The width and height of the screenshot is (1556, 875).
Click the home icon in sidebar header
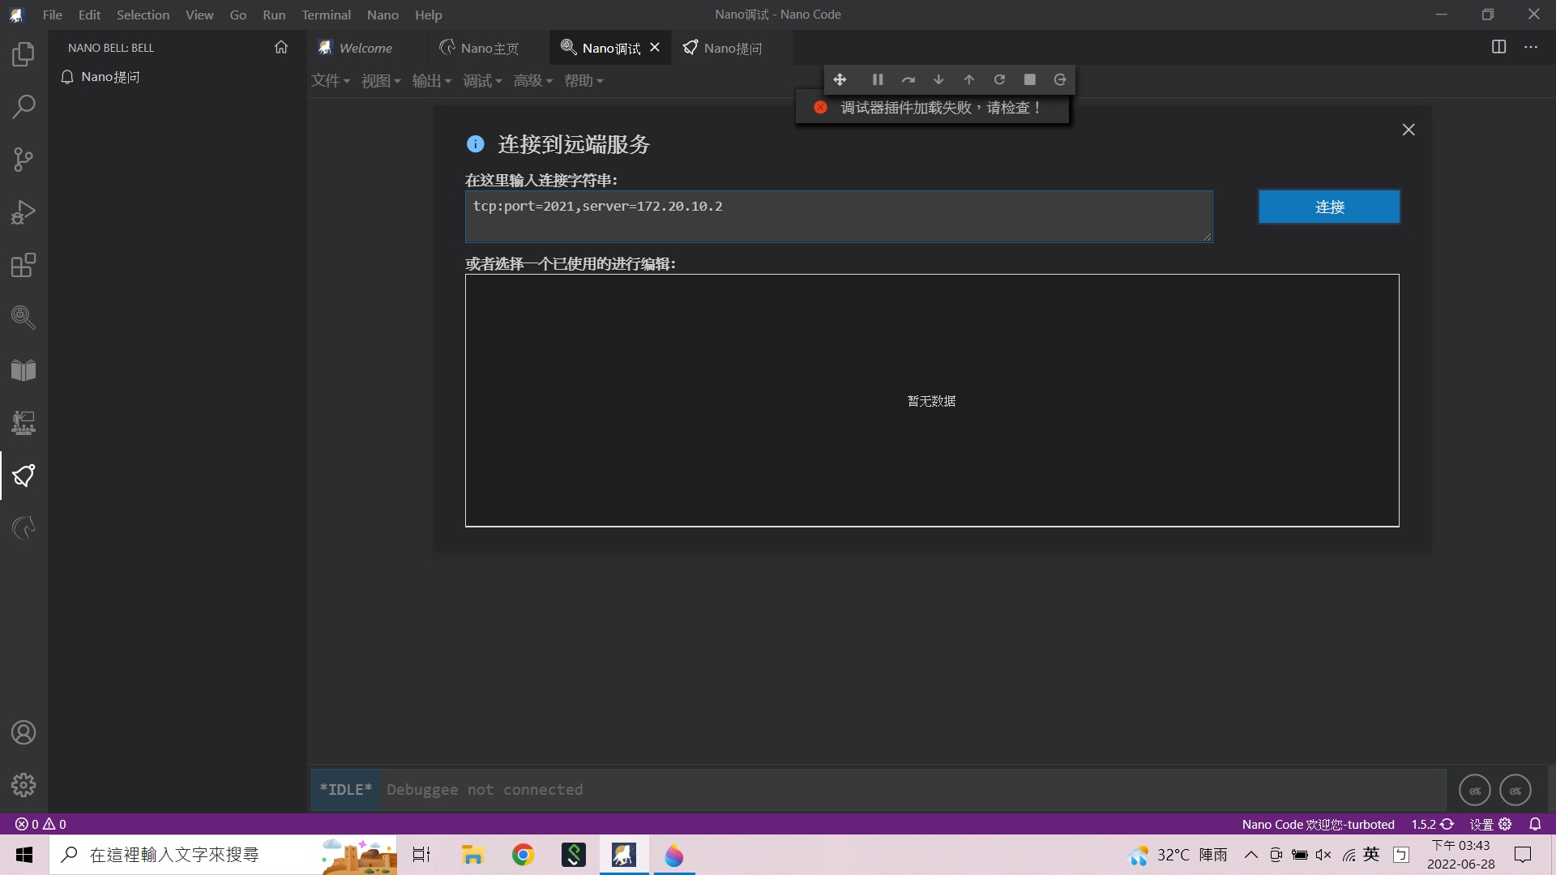click(281, 47)
